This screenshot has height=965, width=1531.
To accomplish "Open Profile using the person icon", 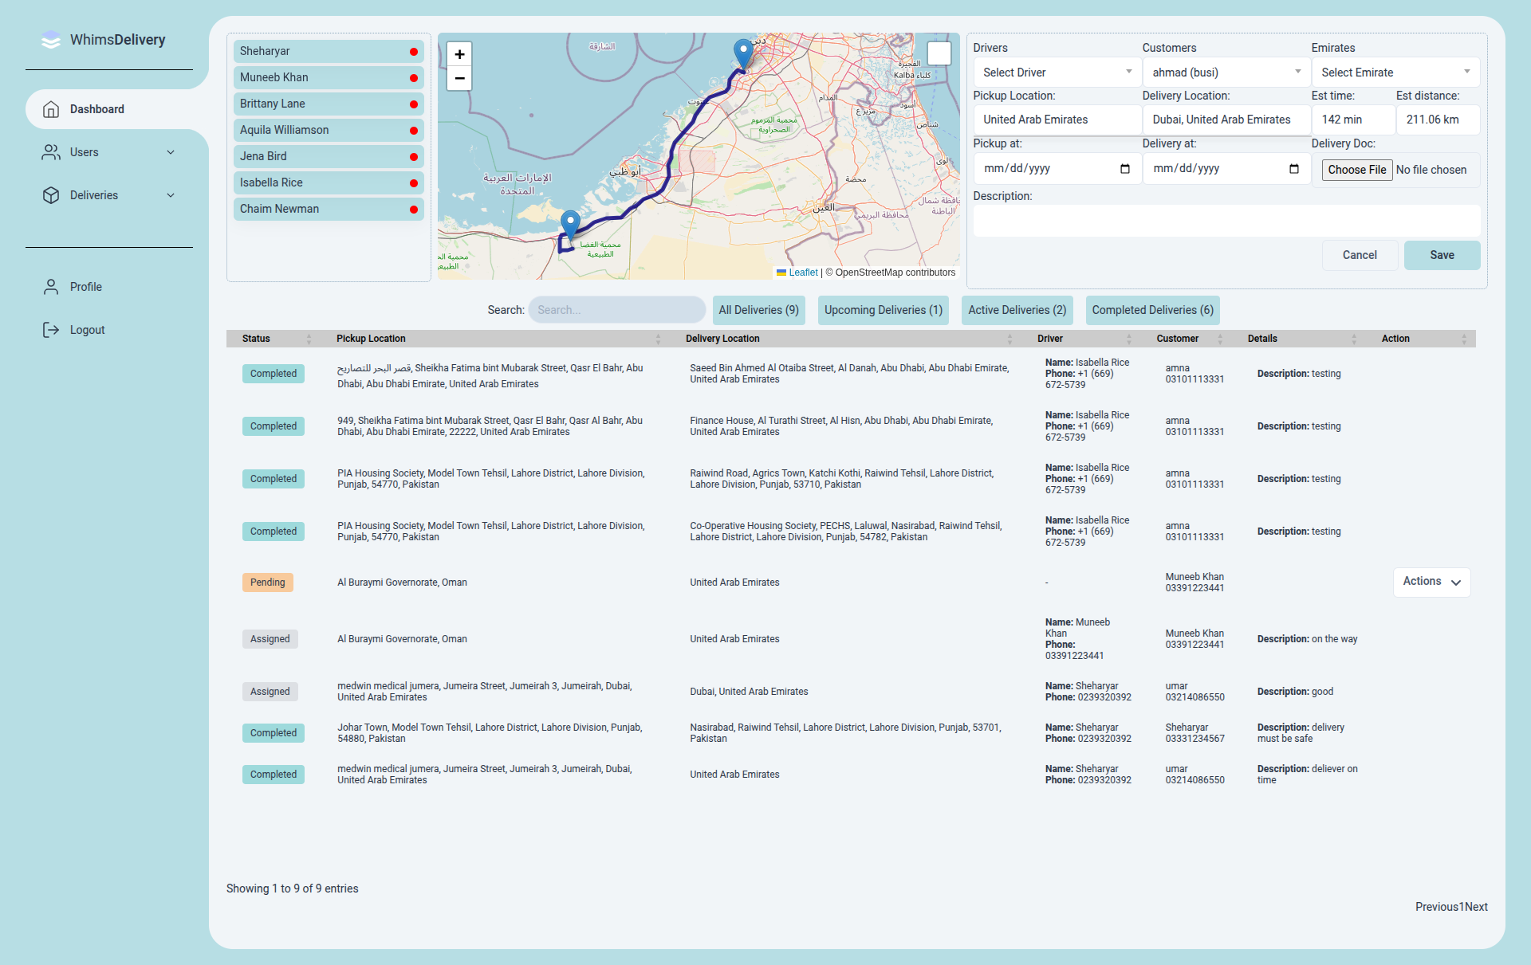I will [x=51, y=286].
